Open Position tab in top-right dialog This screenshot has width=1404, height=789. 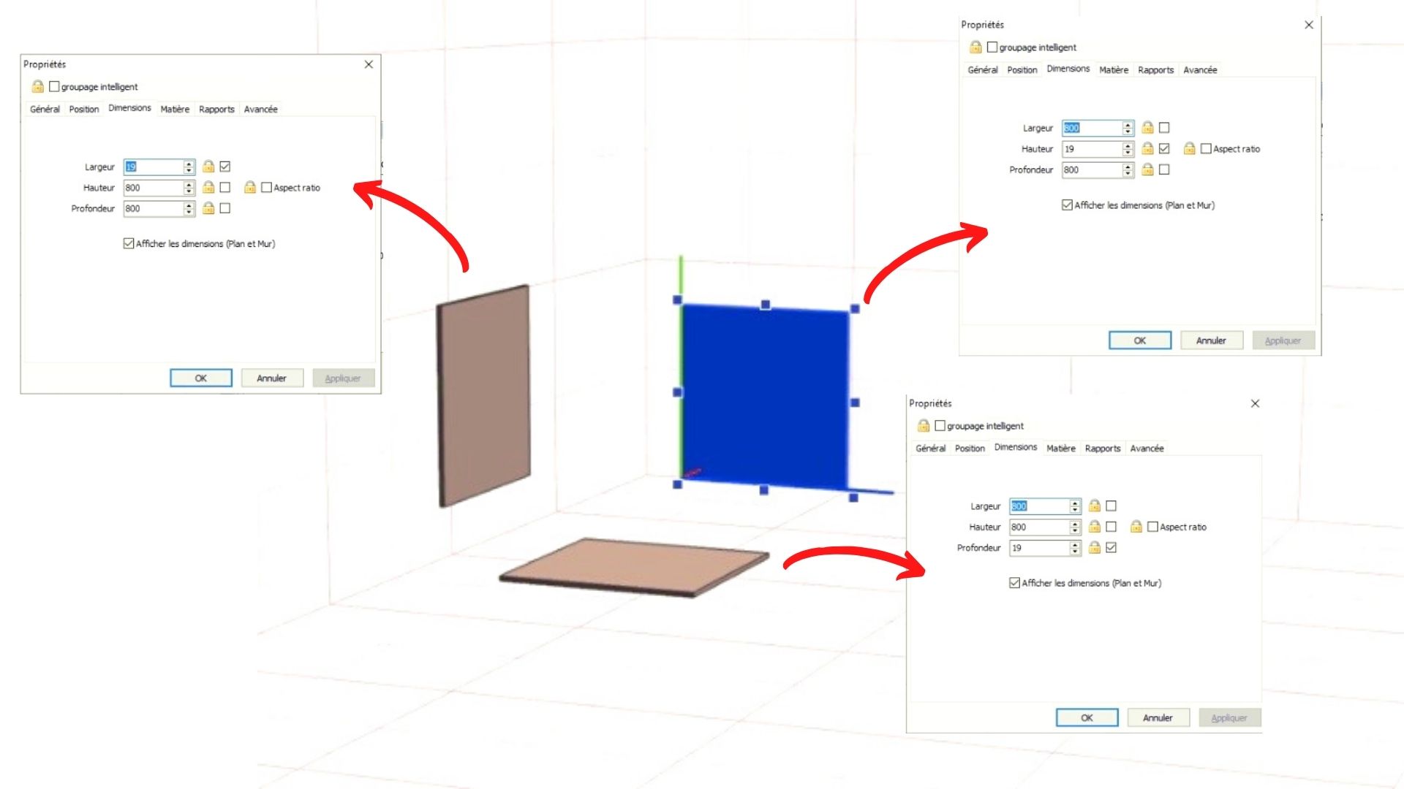pos(1022,70)
